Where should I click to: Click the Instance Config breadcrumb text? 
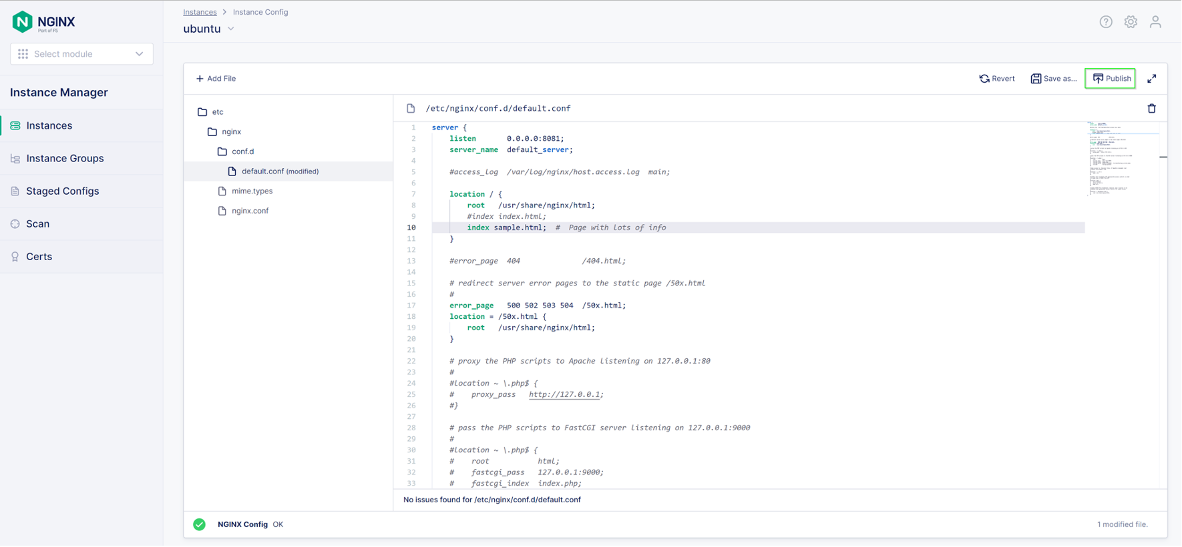[x=260, y=12]
